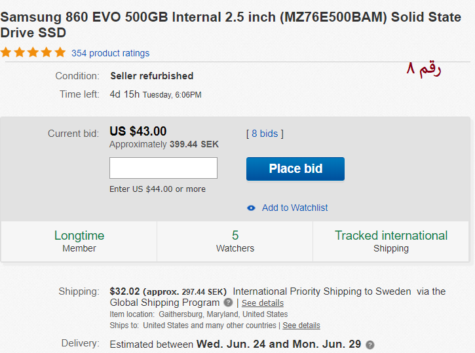Click the Tracked international Shipping badge
This screenshot has width=475, height=353.
click(391, 241)
